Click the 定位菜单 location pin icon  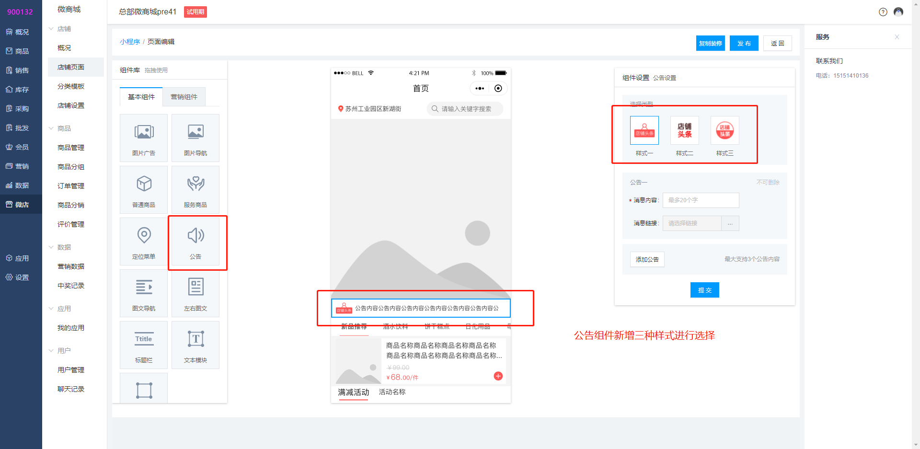coord(144,235)
